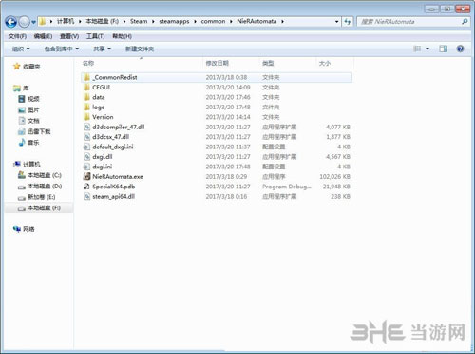Click the blue help question mark icon
This screenshot has height=354, width=475.
pos(460,49)
